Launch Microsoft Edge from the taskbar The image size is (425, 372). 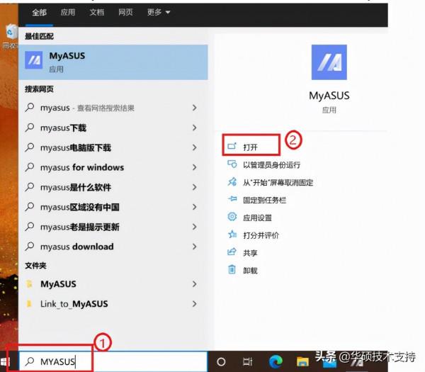(276, 361)
